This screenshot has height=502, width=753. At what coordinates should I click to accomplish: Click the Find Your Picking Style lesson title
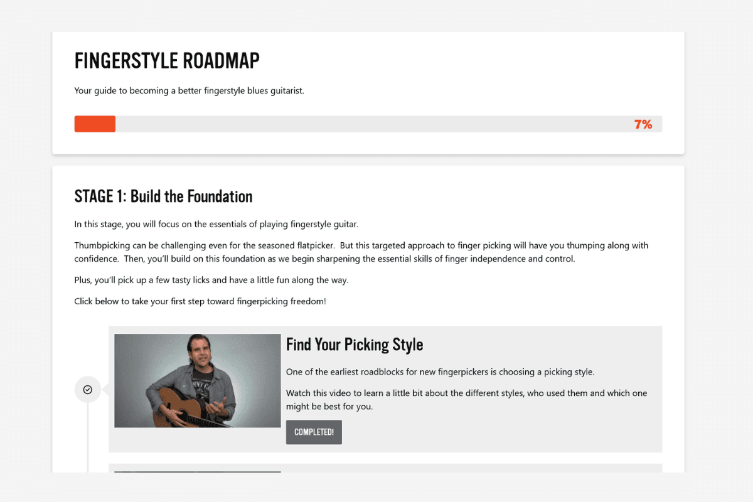355,344
